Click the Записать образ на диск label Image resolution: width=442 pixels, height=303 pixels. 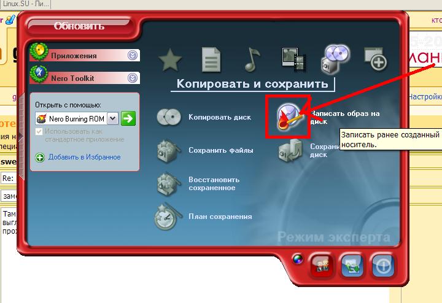(x=345, y=117)
